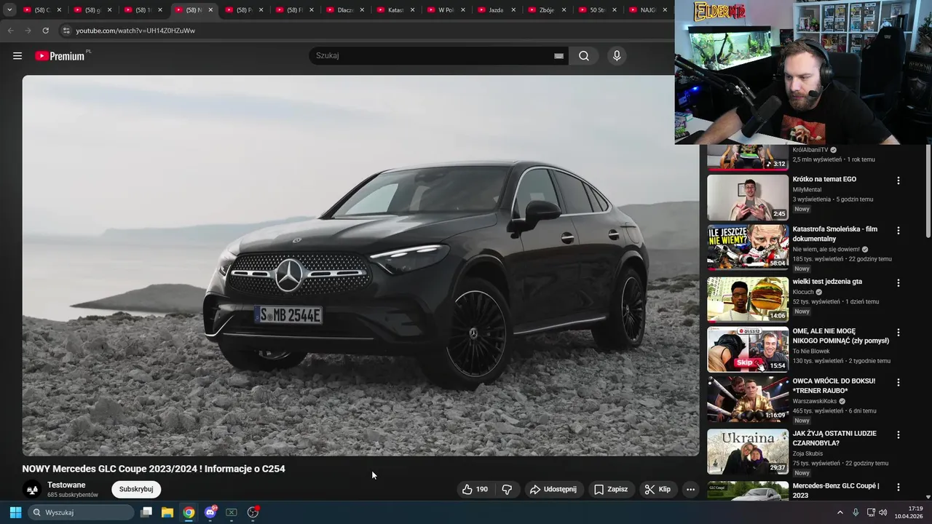Switch to the W Pol tab
This screenshot has height=524, width=932.
(445, 10)
